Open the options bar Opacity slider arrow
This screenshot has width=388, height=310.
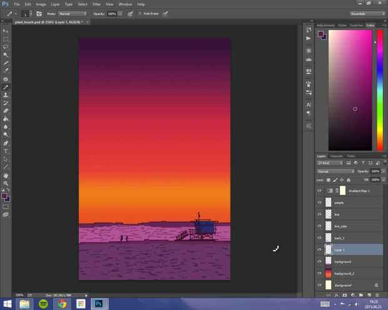tap(120, 14)
